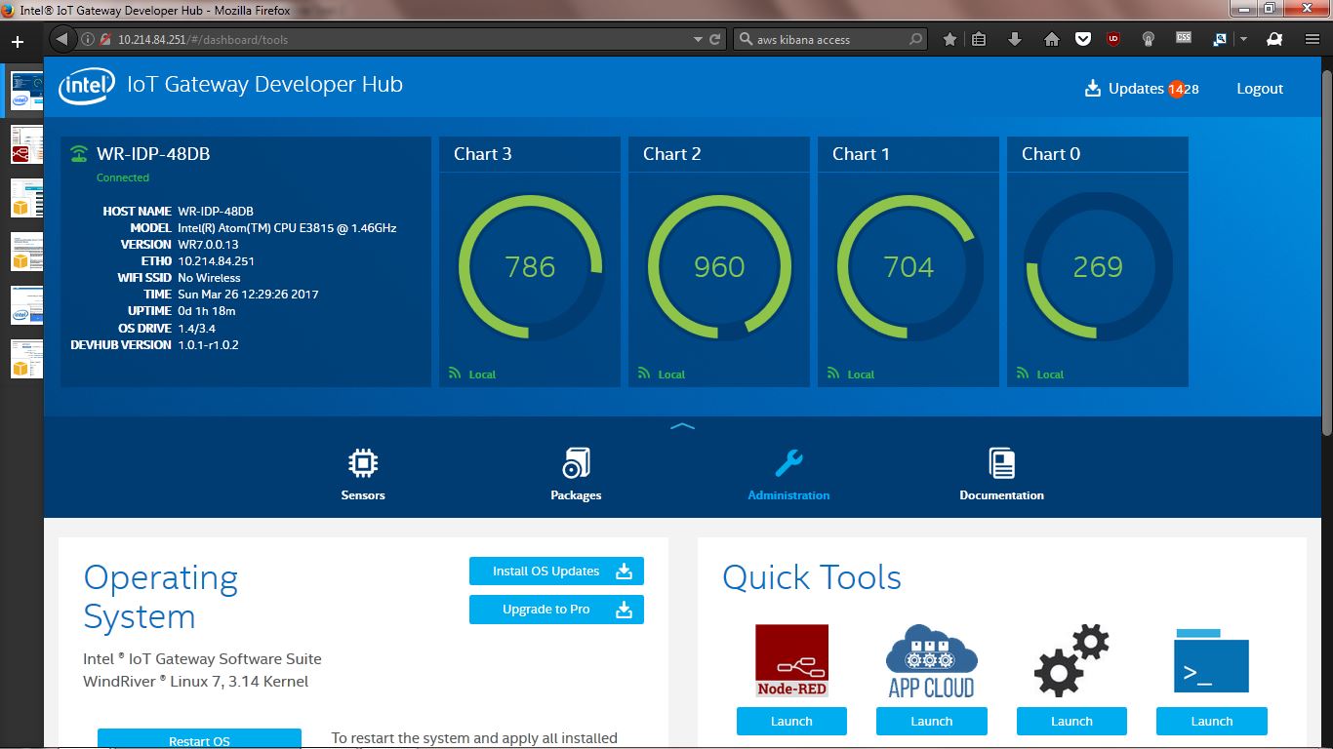Screen dimensions: 1333x749
Task: Bookmark this page with star icon
Action: click(949, 40)
